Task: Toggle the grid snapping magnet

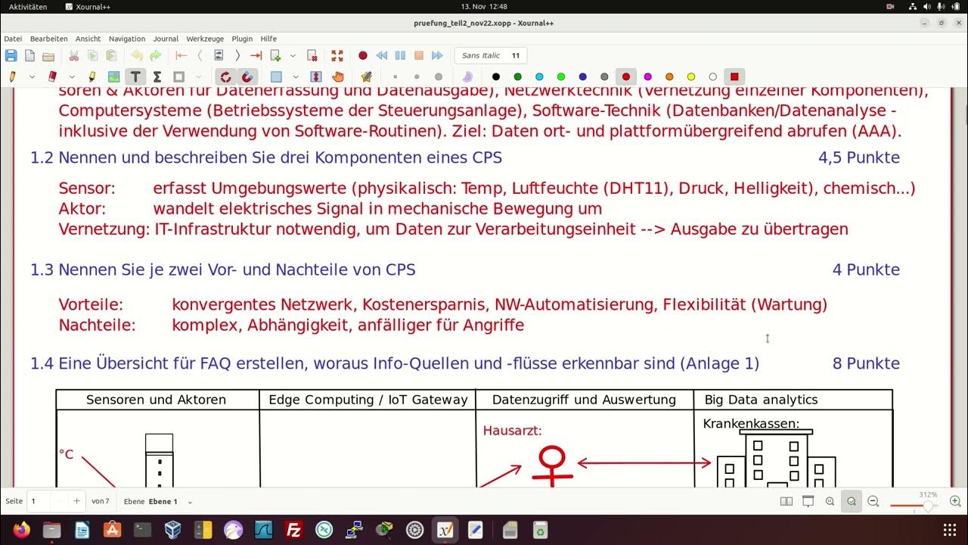Action: 247,76
